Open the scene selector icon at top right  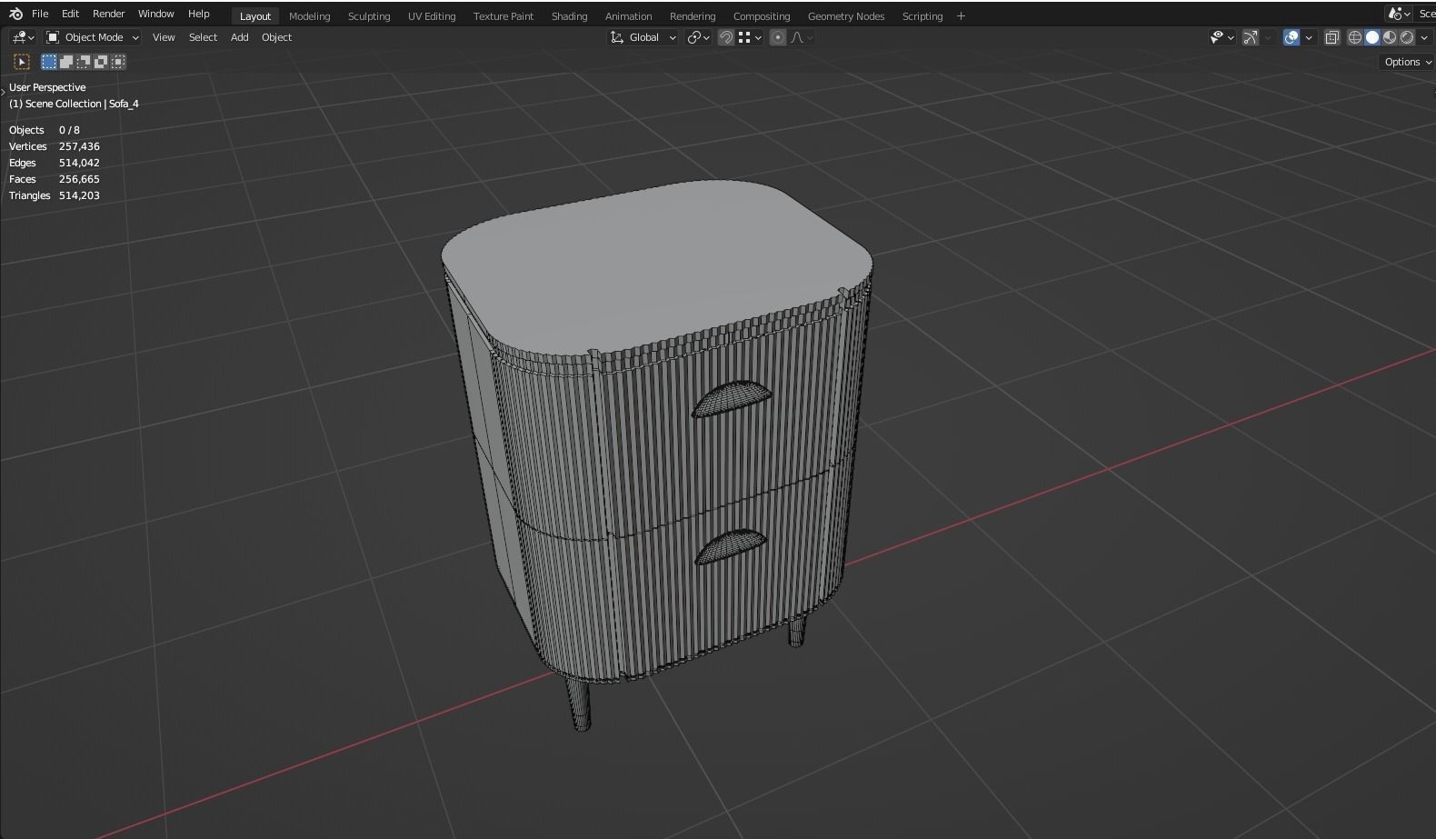point(1398,14)
